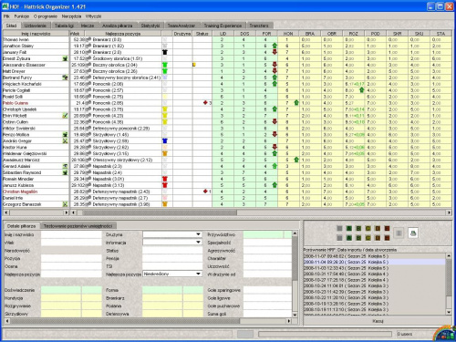Click the Najlepsza pozycja column header

tap(123, 34)
